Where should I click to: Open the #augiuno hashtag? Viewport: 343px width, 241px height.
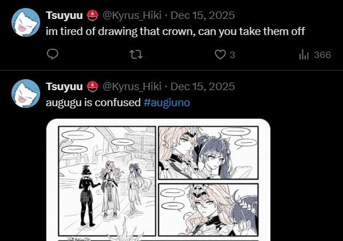click(x=167, y=103)
